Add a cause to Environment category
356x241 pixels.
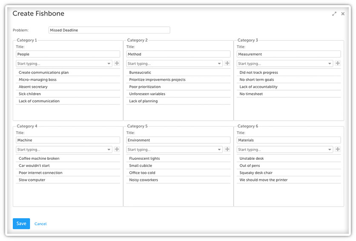[227, 149]
